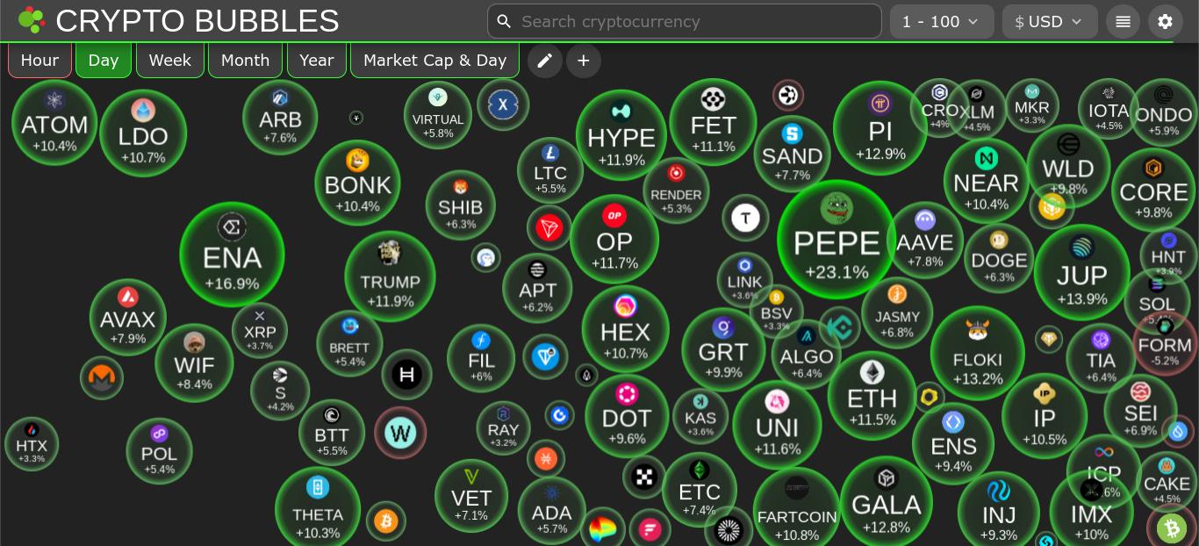The width and height of the screenshot is (1199, 546).
Task: Select the JUP bubble
Action: click(1081, 272)
